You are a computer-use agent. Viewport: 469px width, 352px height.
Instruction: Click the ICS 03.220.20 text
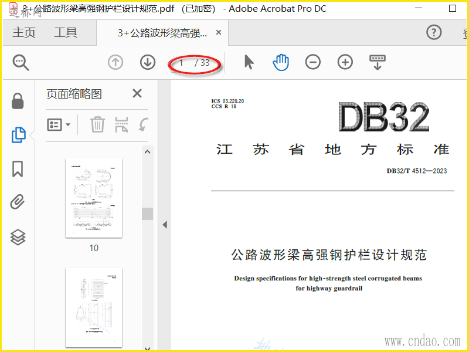pos(227,101)
